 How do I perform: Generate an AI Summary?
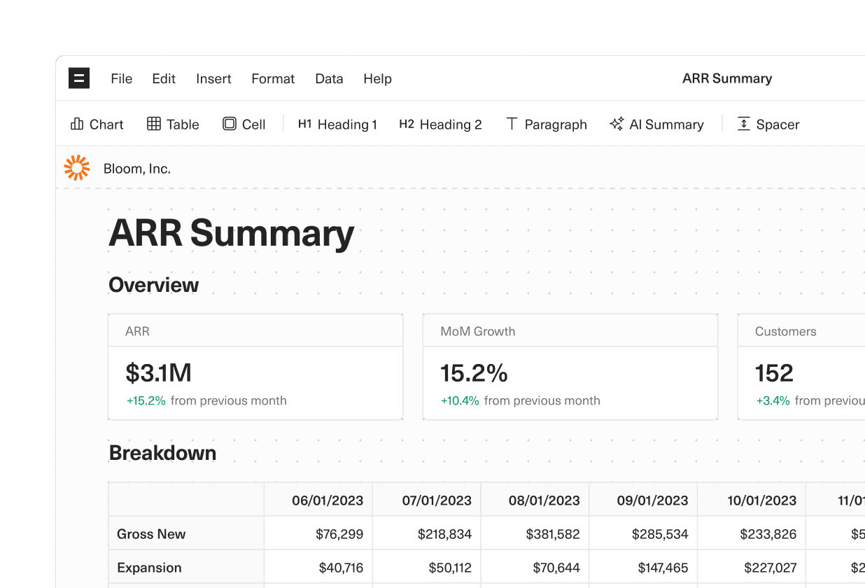(656, 124)
